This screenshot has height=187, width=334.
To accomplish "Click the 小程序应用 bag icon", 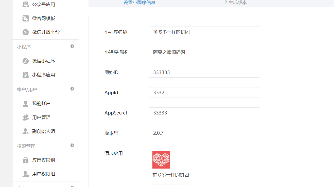I will pos(26,75).
